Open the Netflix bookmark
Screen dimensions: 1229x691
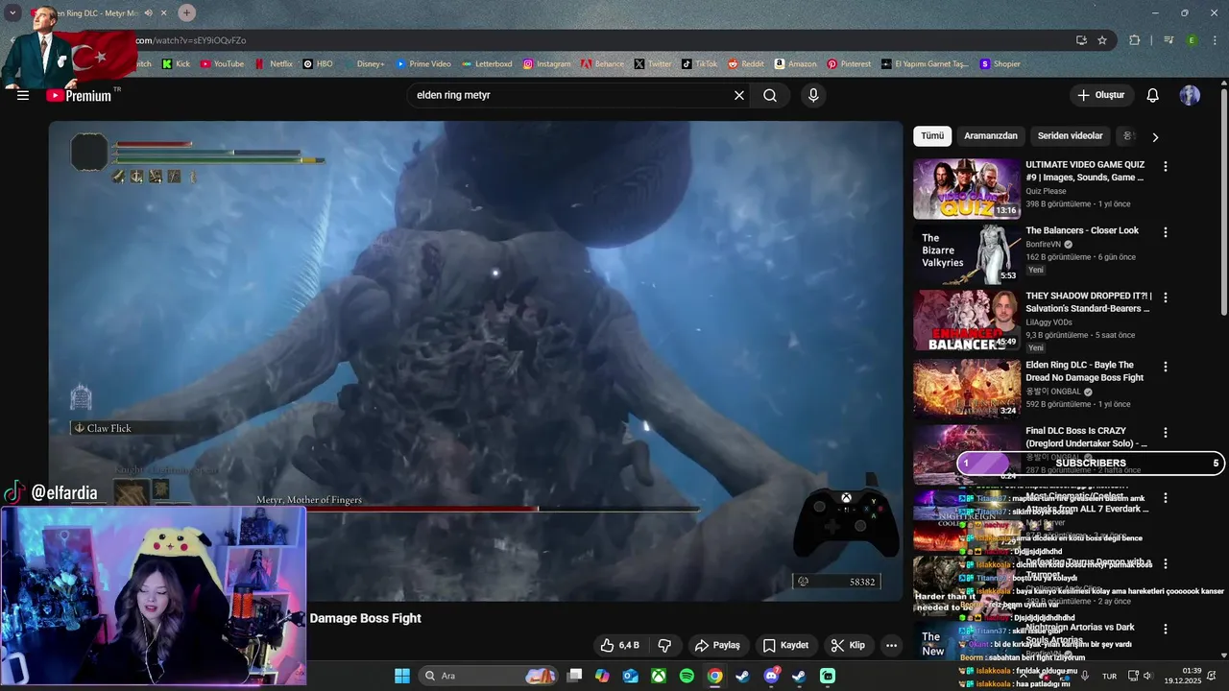pos(274,64)
